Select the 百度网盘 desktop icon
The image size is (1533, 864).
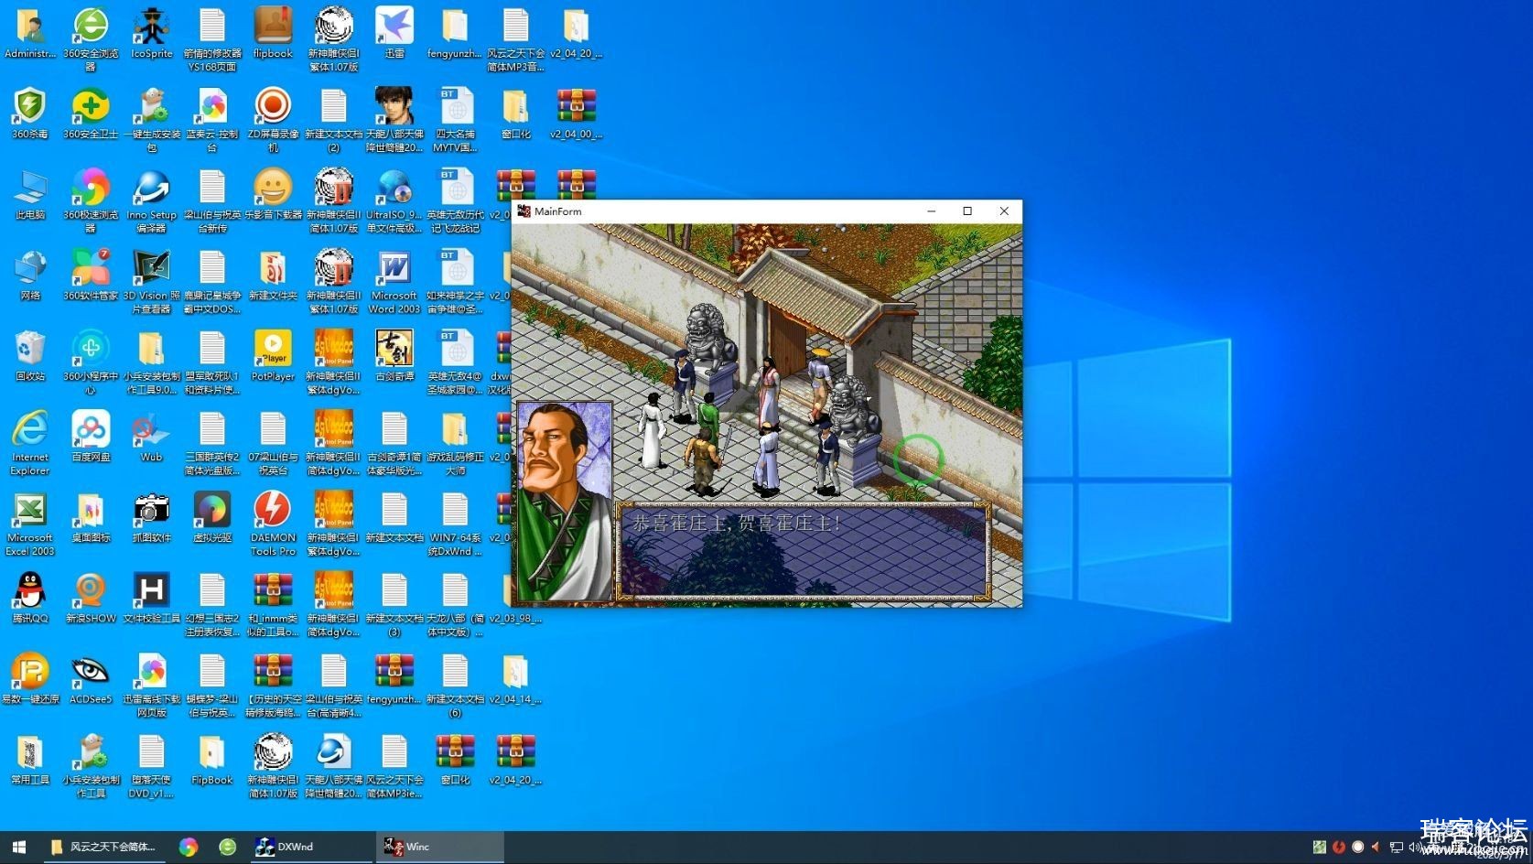click(91, 436)
